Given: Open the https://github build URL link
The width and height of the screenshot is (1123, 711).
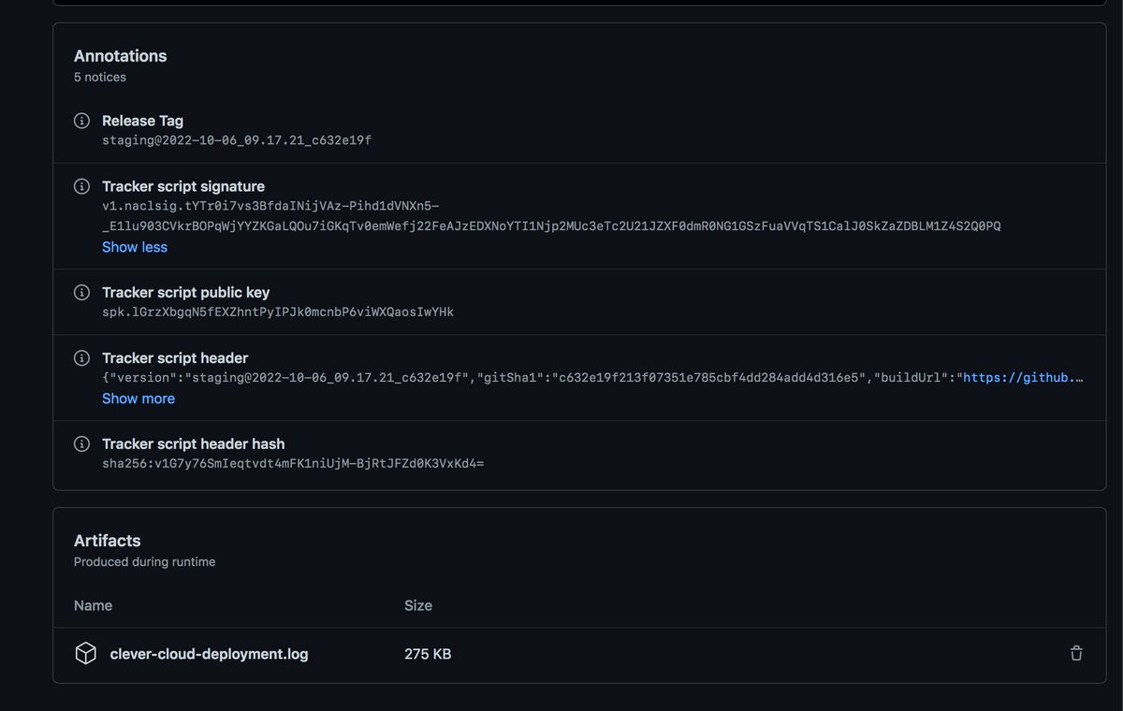Looking at the screenshot, I should point(1023,378).
